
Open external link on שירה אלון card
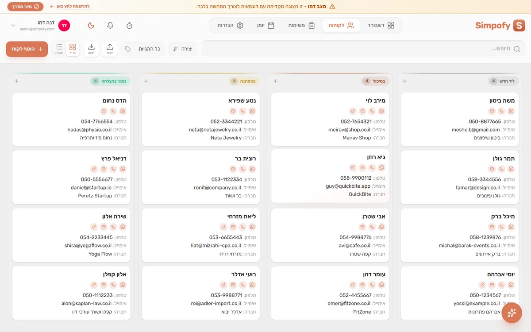94,227
